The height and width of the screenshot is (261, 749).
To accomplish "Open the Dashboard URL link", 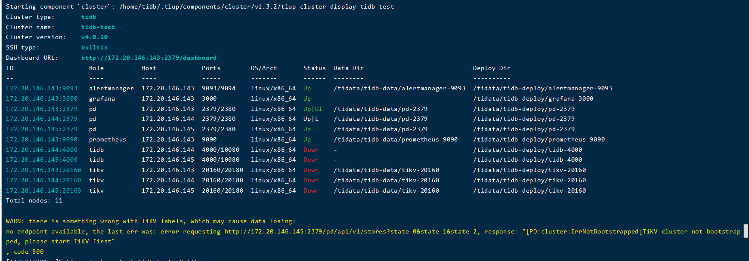I will [x=149, y=58].
